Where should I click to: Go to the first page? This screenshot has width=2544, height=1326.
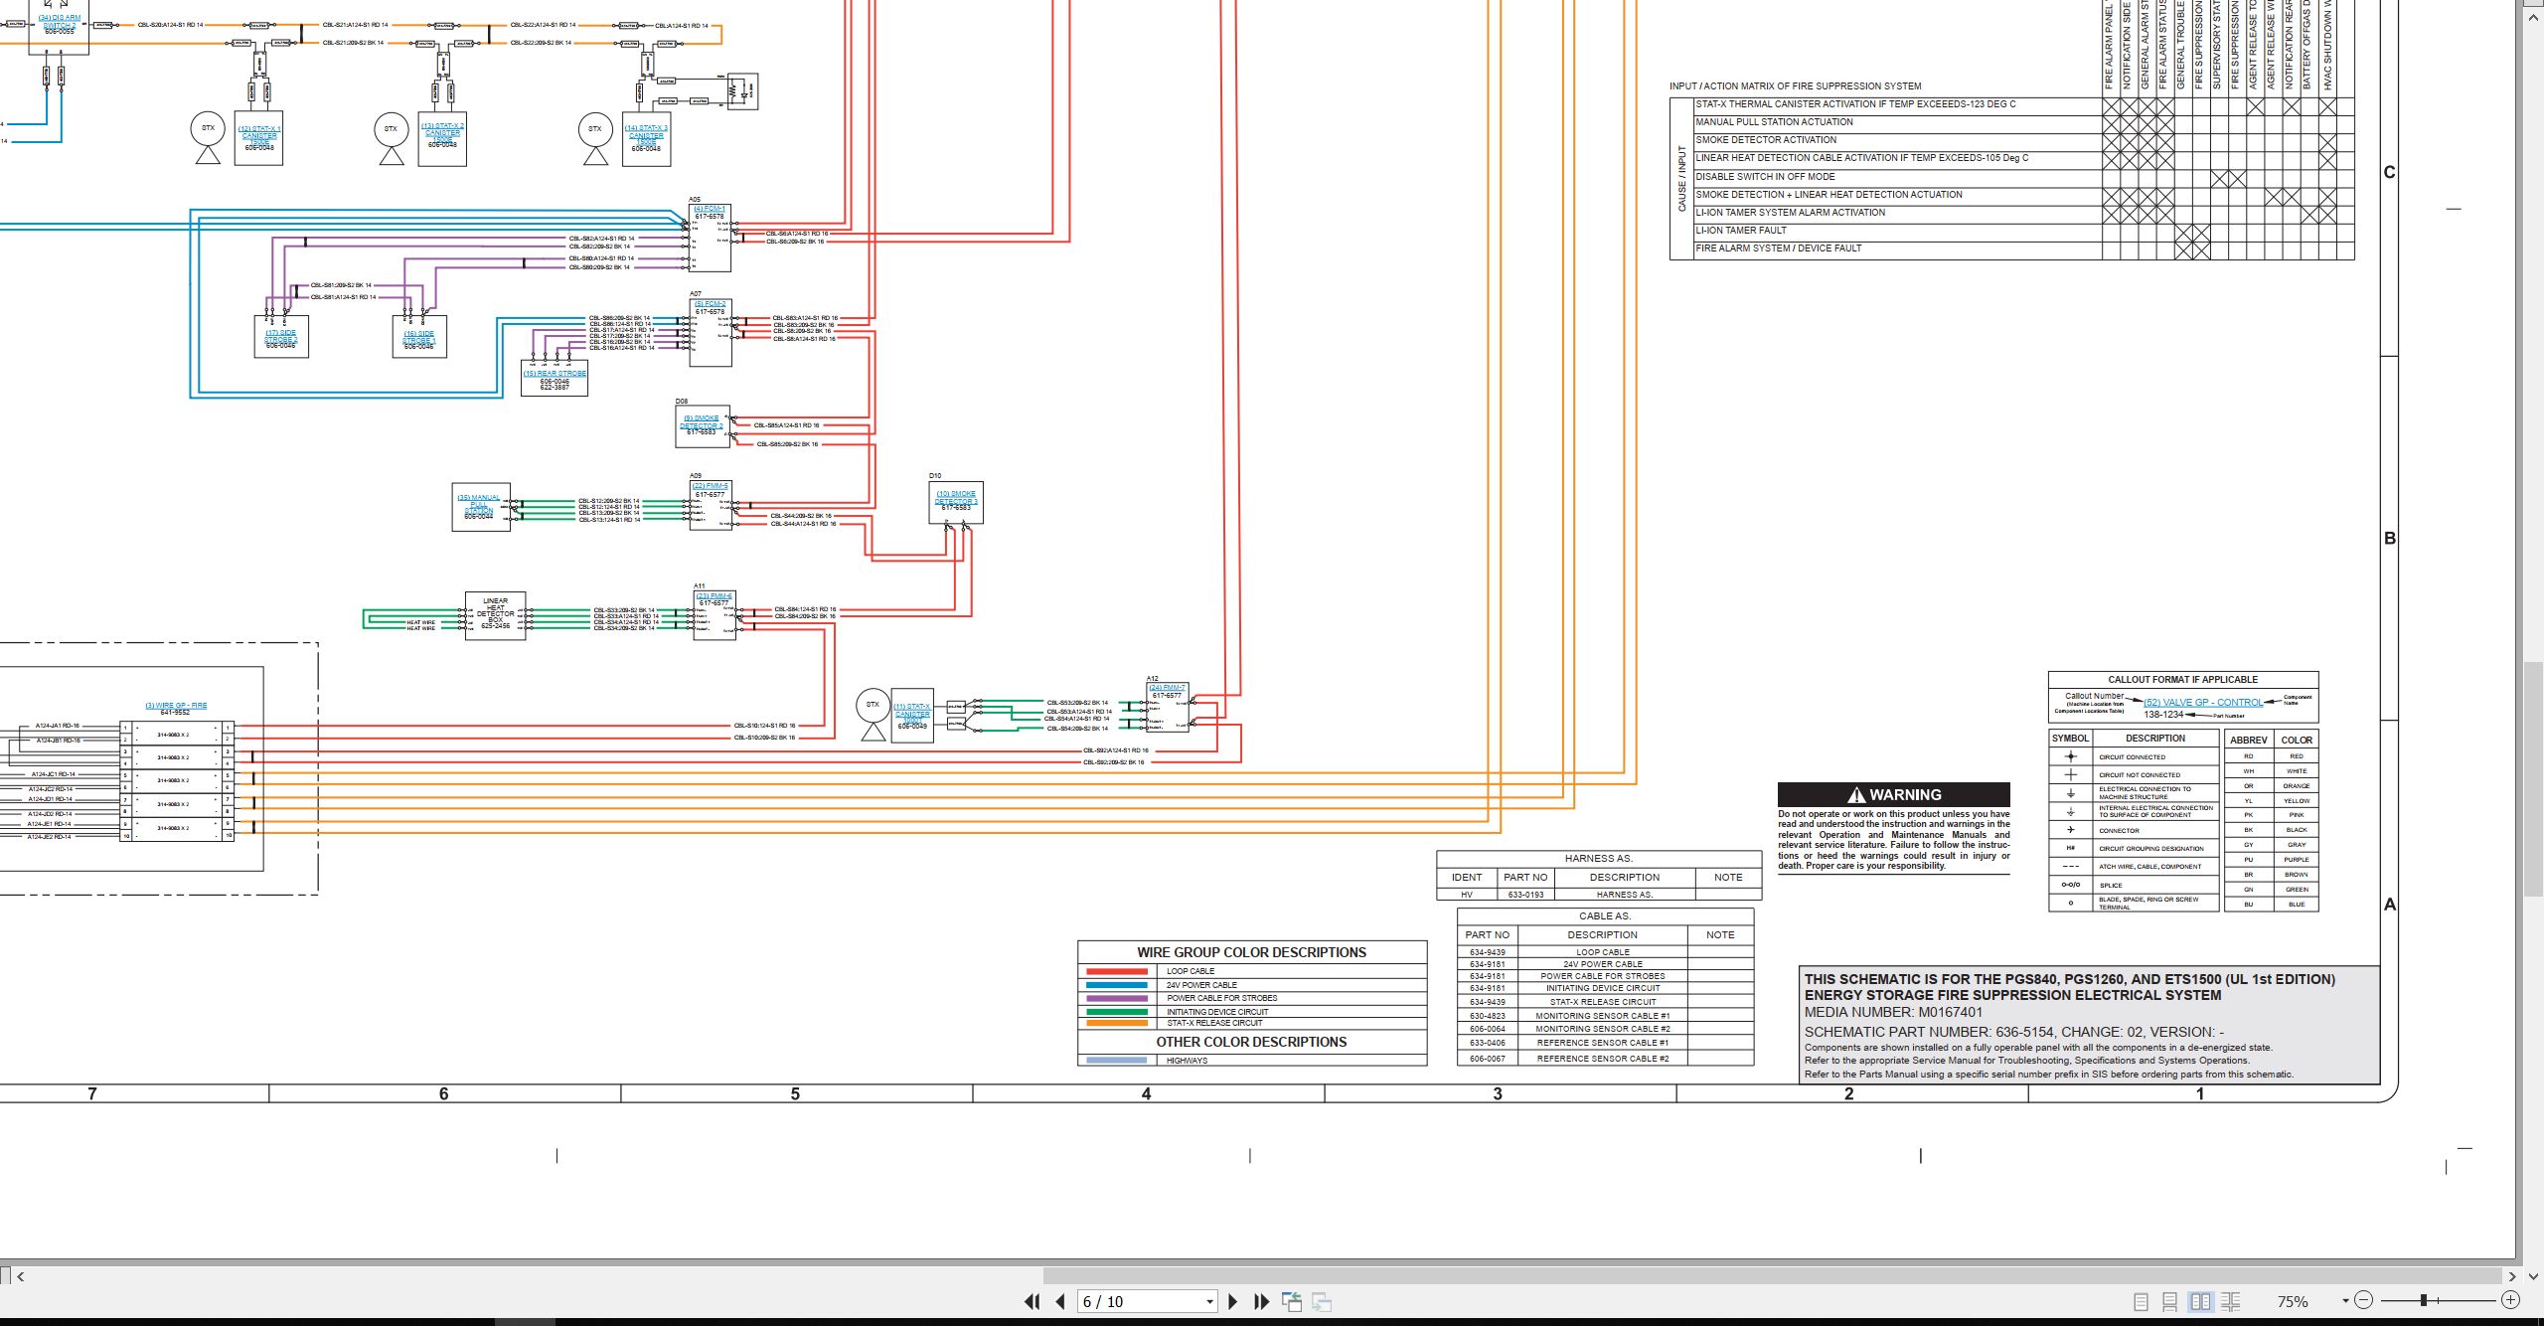click(x=1032, y=1301)
